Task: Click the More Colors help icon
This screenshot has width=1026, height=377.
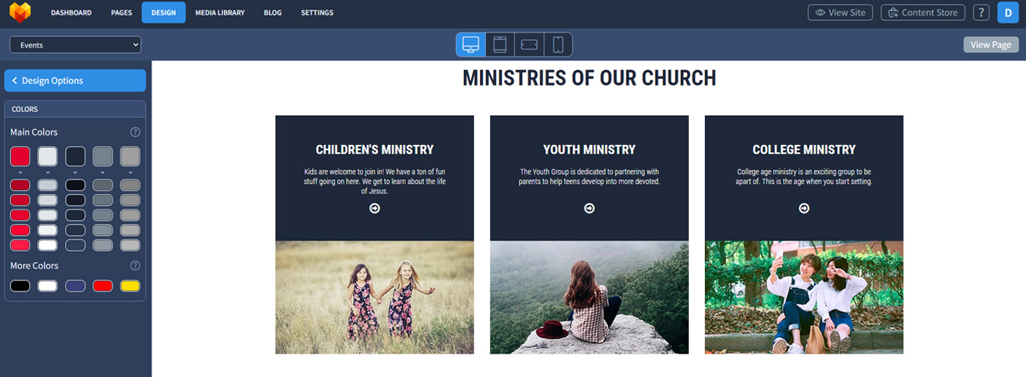Action: pos(135,266)
